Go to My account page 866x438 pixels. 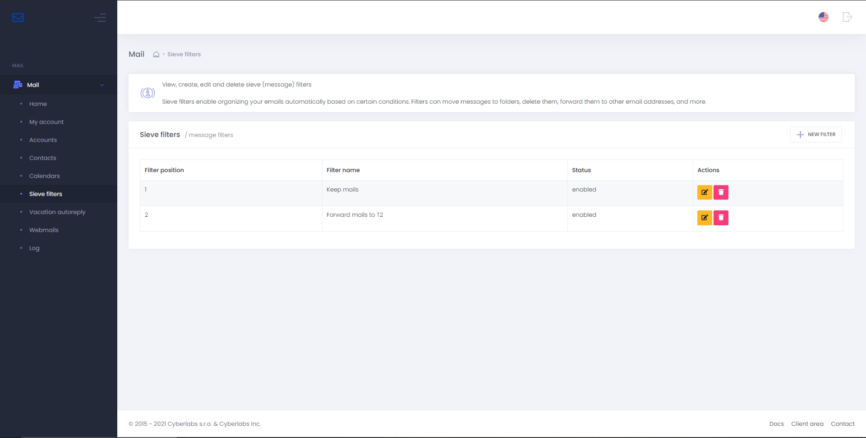tap(46, 122)
